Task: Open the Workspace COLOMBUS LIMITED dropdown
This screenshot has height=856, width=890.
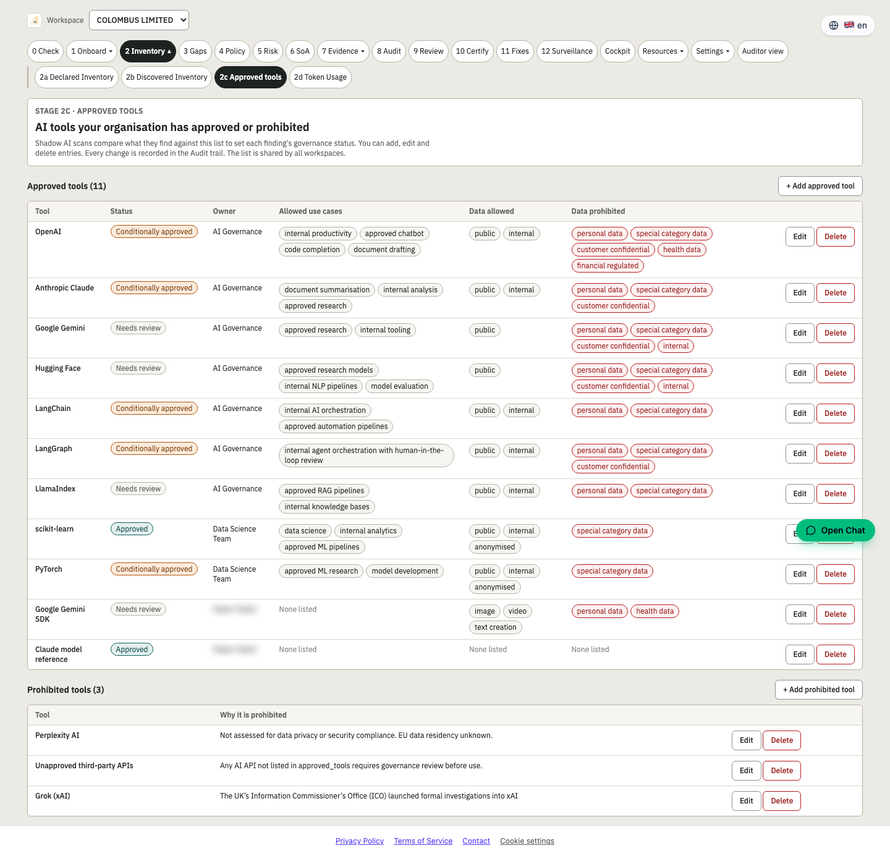Action: (x=139, y=20)
